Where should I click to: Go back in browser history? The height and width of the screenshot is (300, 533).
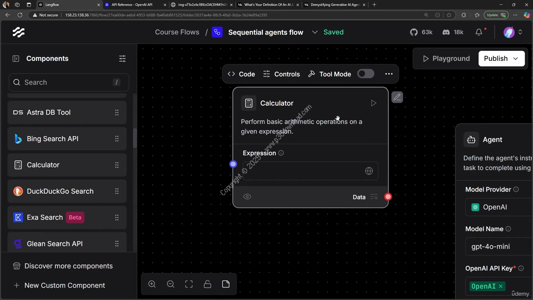[x=7, y=15]
